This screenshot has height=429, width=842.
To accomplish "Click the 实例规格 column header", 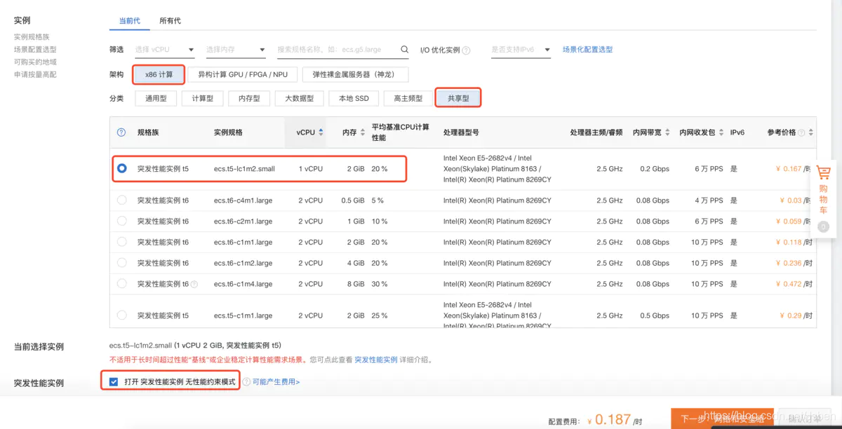I will tap(228, 132).
